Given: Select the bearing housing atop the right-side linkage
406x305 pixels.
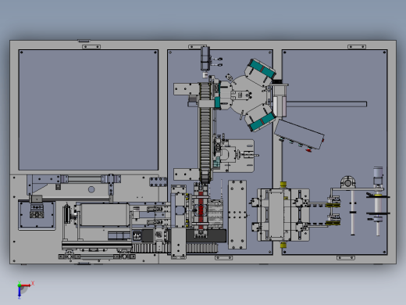Looking at the screenshot, I should (x=348, y=182).
